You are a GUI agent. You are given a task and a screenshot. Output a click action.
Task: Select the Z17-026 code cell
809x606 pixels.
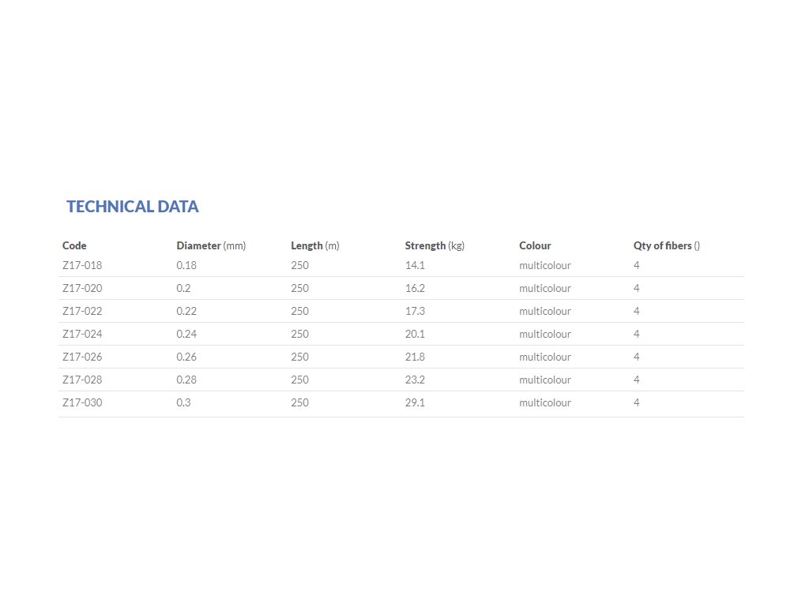tap(82, 357)
